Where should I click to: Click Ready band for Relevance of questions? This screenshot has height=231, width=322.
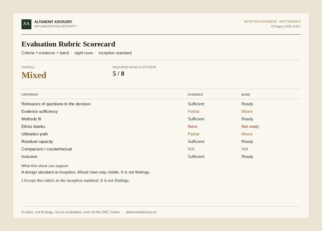click(247, 104)
